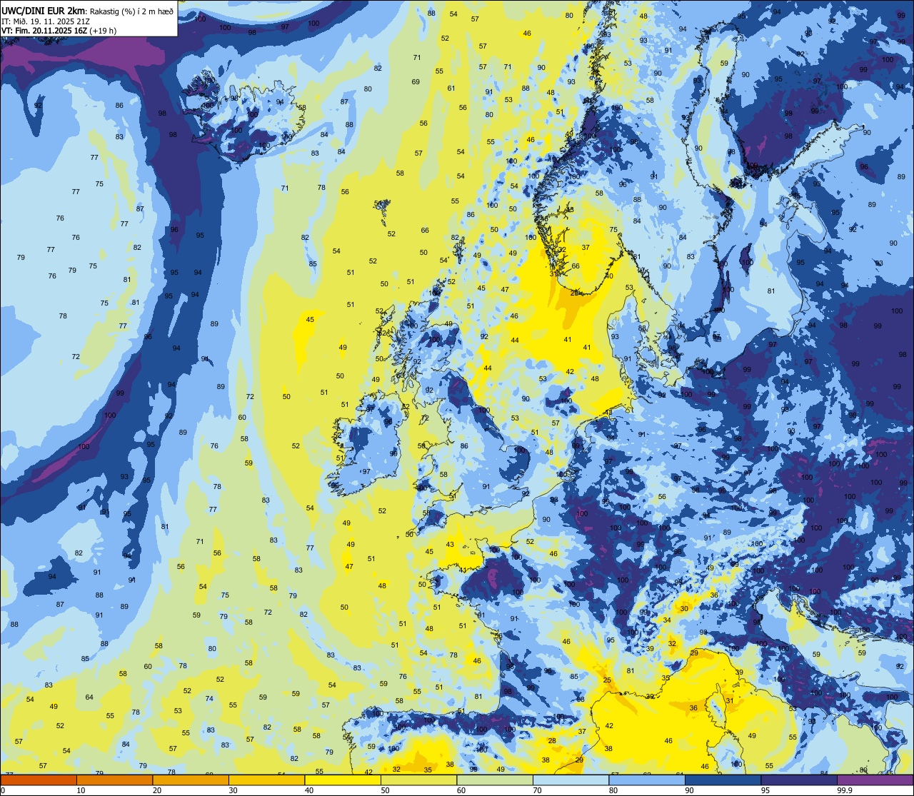
Task: Click humidity value '28' over northern Spain
Action: [x=552, y=741]
